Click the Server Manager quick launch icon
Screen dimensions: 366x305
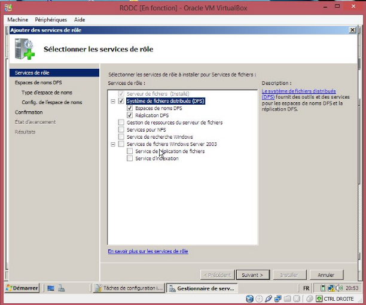click(61, 288)
